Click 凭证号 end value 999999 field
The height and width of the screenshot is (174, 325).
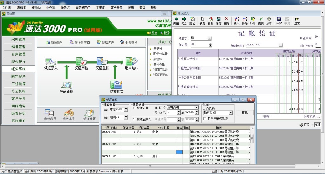(190, 112)
